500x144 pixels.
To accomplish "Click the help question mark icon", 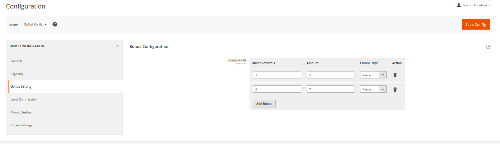I will [55, 24].
